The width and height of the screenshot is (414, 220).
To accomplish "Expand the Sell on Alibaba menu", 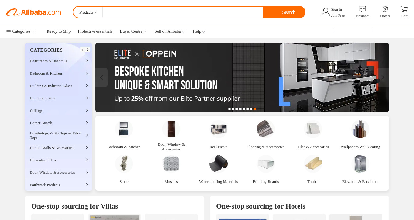I will coord(169,31).
